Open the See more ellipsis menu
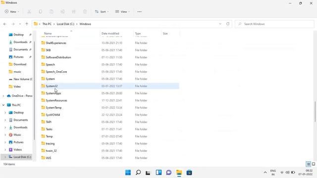Viewport: 317px width, 178px height. click(139, 12)
